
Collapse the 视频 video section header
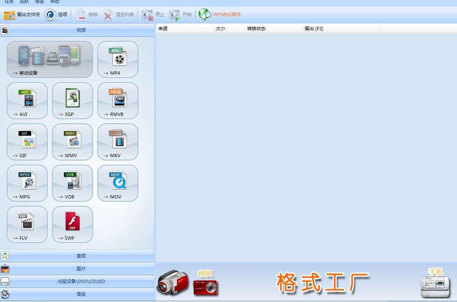pyautogui.click(x=77, y=30)
